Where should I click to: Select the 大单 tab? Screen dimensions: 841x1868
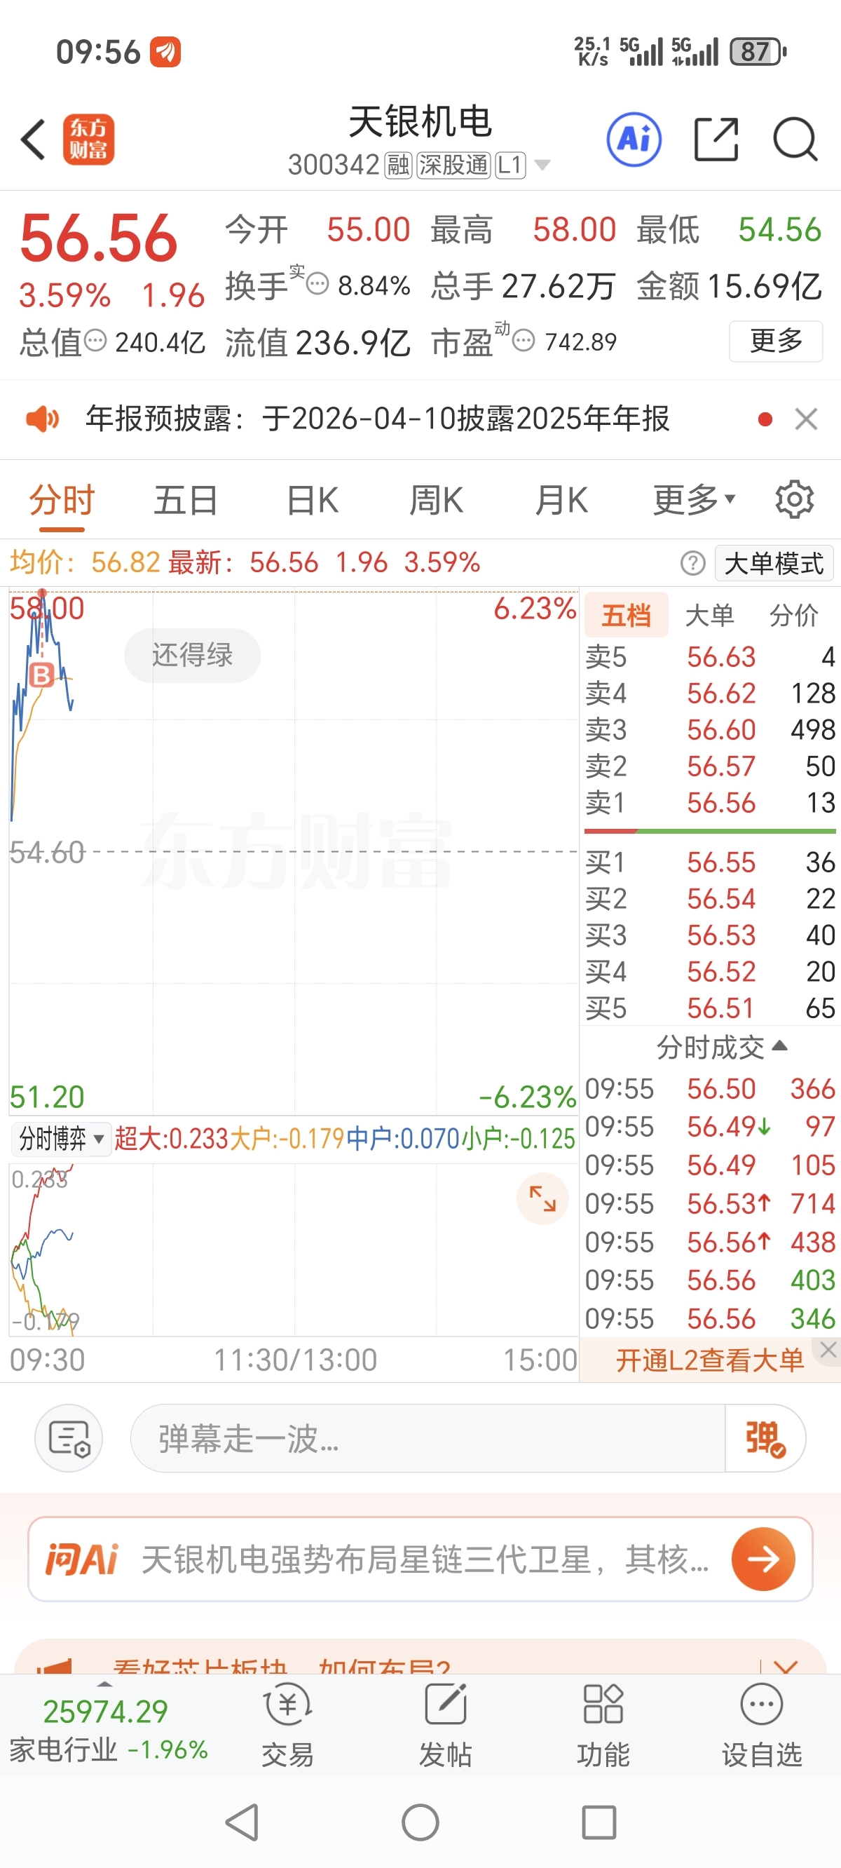click(710, 615)
